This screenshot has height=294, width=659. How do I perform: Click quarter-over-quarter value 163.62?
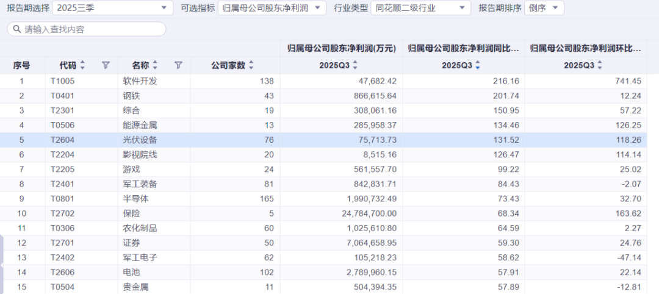[x=630, y=213]
